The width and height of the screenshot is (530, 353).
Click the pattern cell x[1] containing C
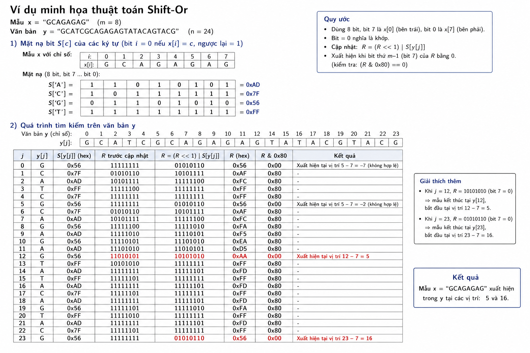124,64
